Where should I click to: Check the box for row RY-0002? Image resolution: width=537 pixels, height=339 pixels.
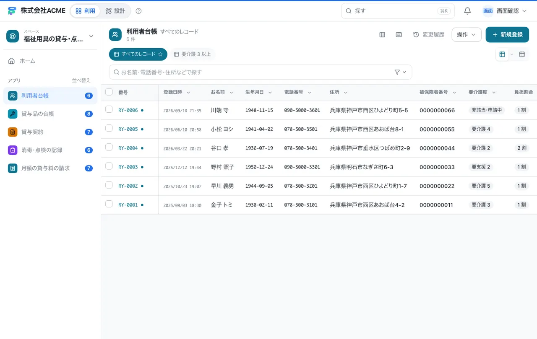point(109,185)
